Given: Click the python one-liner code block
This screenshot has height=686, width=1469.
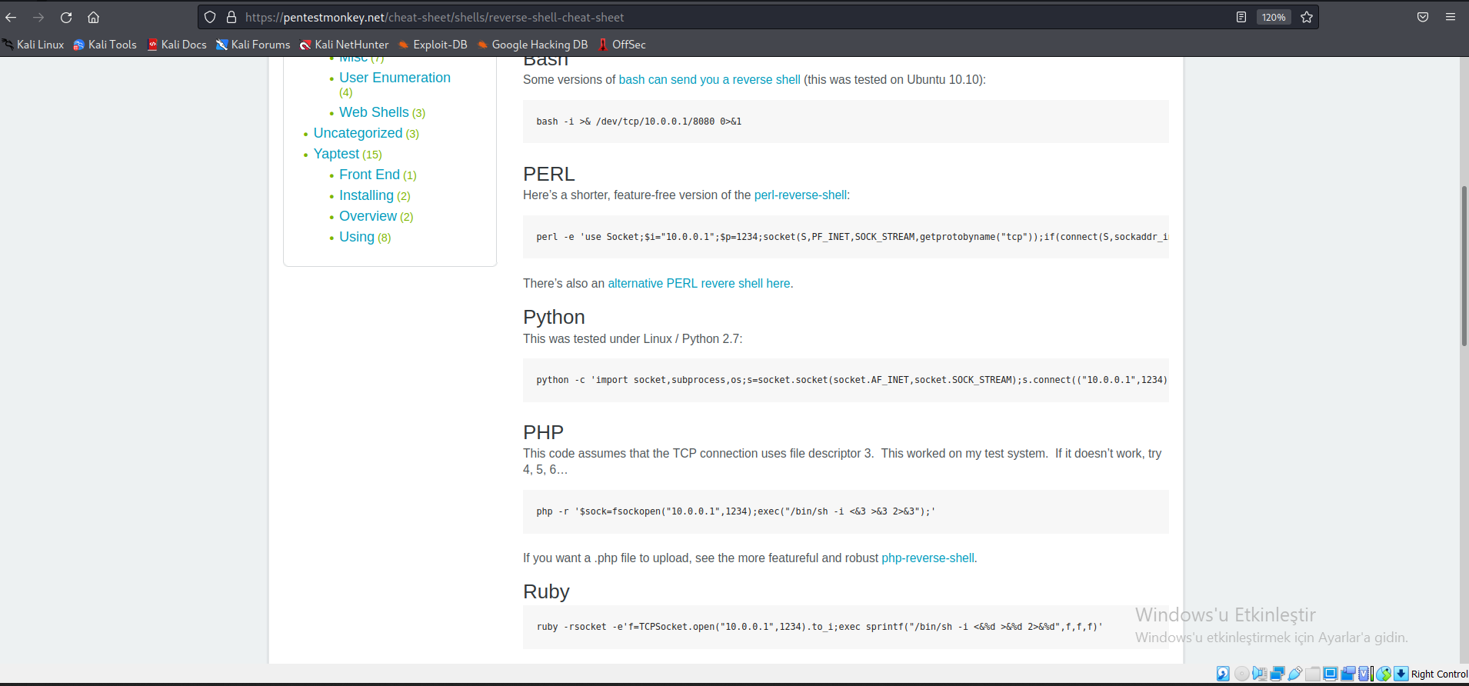Looking at the screenshot, I should click(846, 380).
